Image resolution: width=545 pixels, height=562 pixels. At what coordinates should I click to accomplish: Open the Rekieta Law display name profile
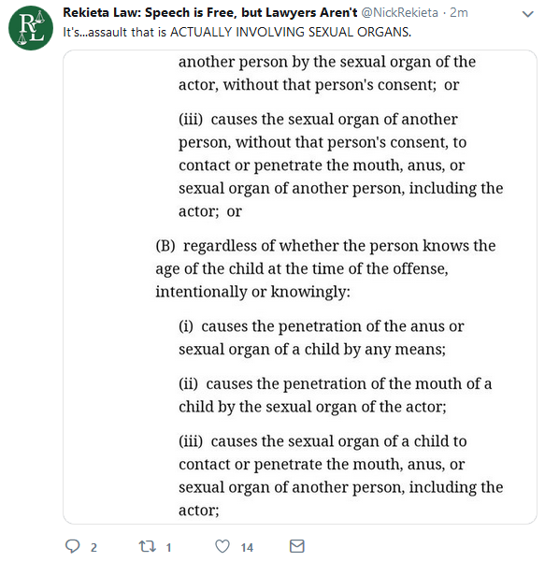(x=210, y=12)
